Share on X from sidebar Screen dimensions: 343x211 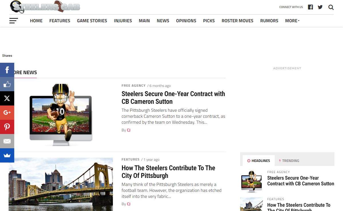coord(7,98)
